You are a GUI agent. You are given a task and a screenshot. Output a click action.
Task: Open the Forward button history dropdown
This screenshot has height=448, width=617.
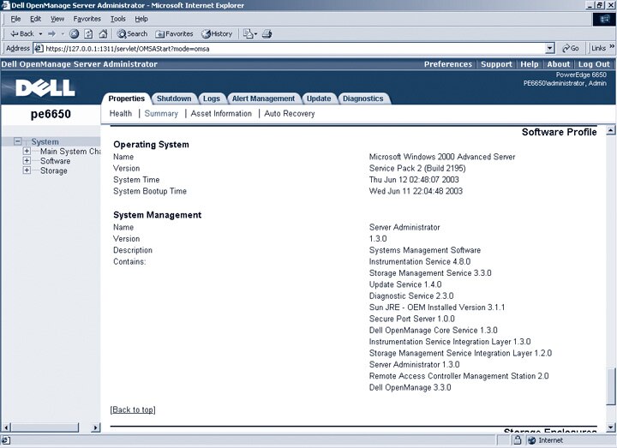coord(63,34)
